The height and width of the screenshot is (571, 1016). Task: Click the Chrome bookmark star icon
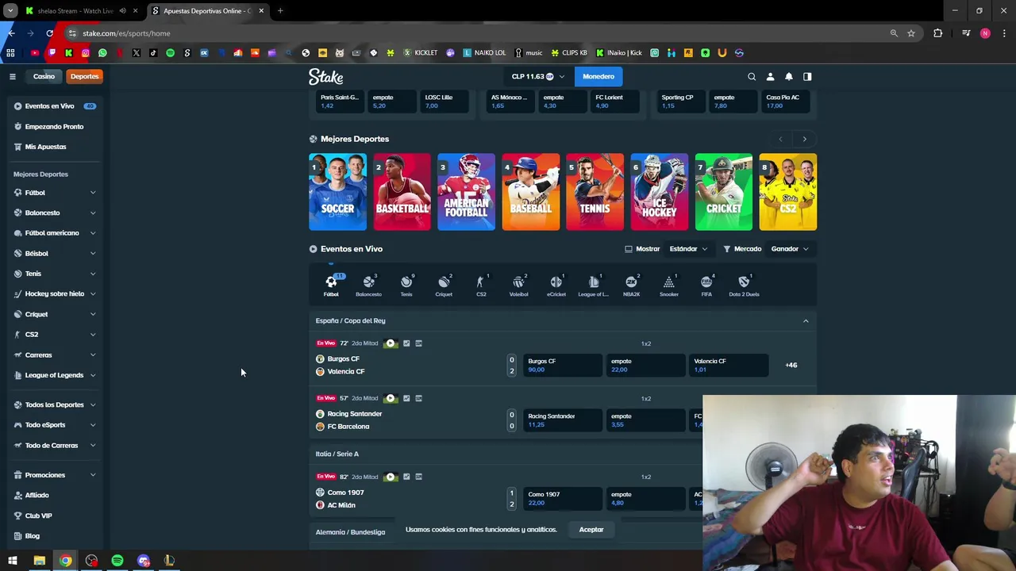coord(911,33)
